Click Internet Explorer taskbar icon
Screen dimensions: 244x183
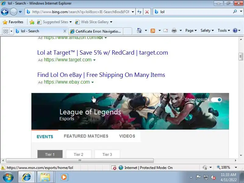(x=27, y=177)
